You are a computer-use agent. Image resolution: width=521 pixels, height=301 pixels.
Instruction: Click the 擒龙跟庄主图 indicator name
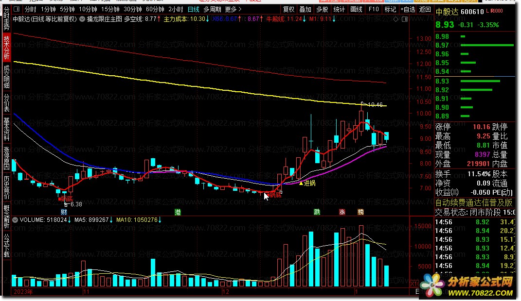[104, 19]
